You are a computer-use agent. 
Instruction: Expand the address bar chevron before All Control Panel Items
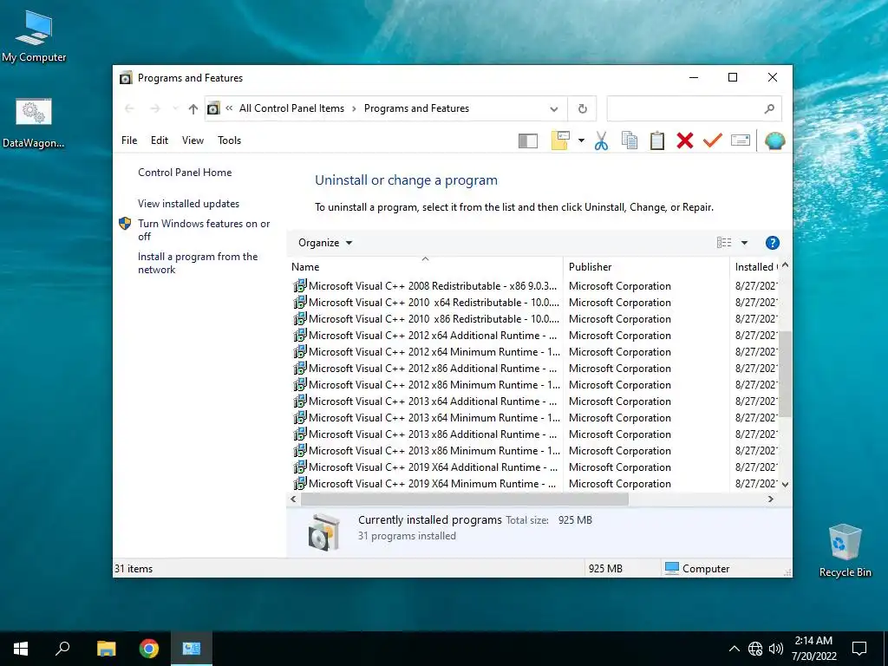coord(229,108)
